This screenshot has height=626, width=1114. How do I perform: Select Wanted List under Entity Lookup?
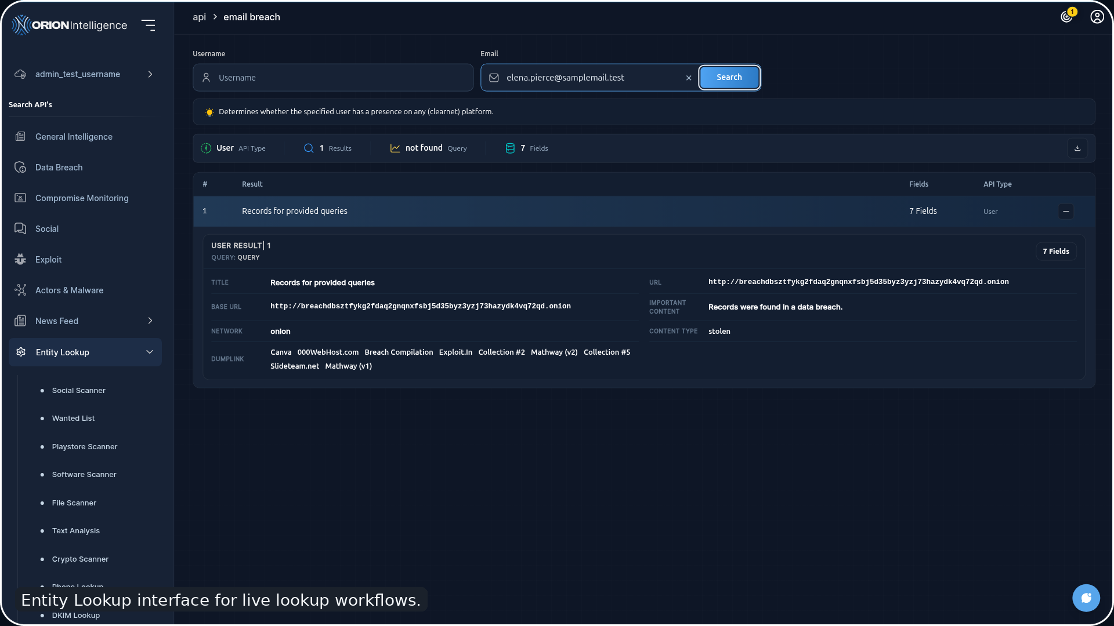click(x=73, y=418)
